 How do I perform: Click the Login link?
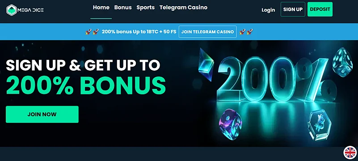[268, 10]
